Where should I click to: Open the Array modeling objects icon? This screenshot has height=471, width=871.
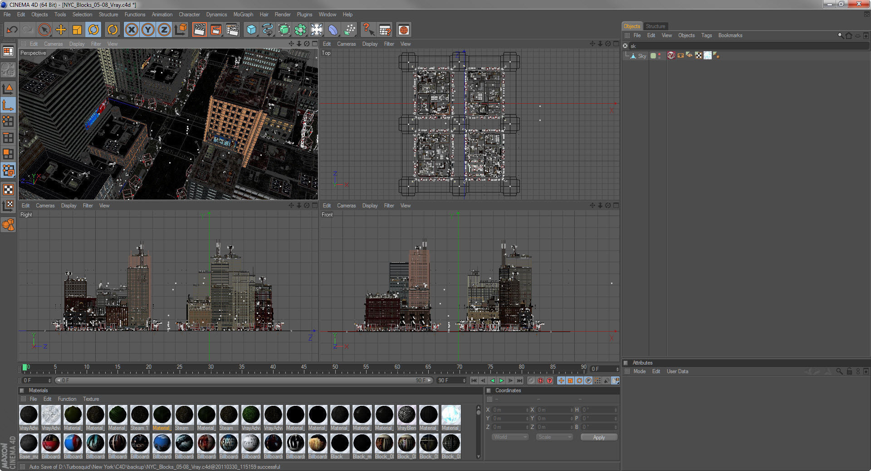pyautogui.click(x=300, y=30)
